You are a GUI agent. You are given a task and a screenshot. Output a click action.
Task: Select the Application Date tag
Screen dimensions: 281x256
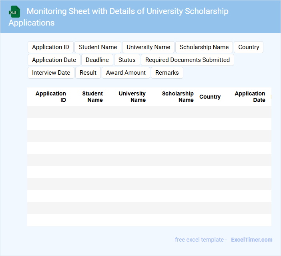(x=54, y=60)
